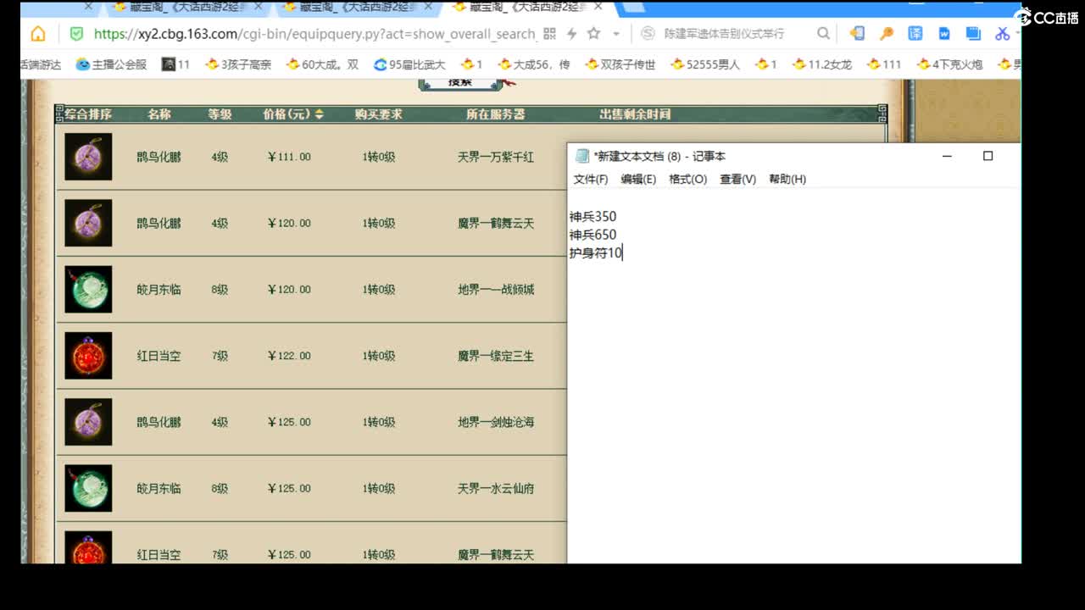Open Notepad 帮助(H) menu

[x=787, y=180]
